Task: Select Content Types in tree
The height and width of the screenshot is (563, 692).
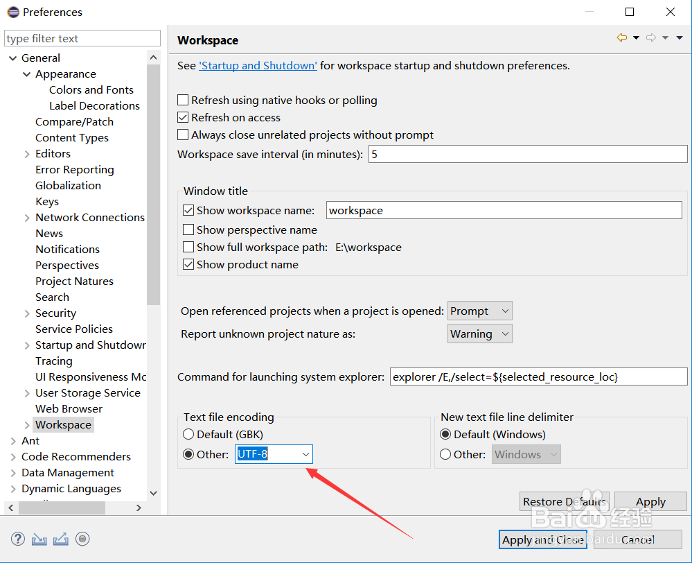Action: (x=72, y=137)
